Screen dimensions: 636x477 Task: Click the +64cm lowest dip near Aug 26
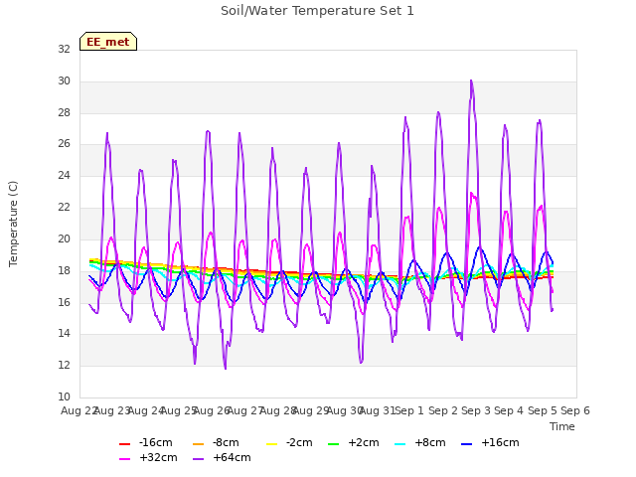[x=226, y=369]
